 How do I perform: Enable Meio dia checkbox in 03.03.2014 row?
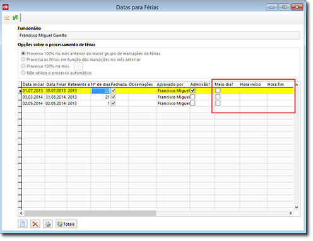click(218, 97)
